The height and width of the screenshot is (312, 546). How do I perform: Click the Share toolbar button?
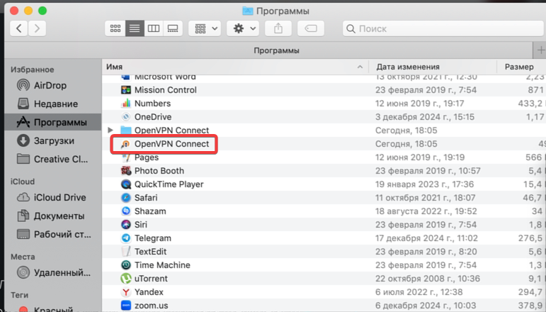point(278,28)
